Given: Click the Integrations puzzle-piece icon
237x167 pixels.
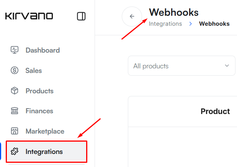Looking at the screenshot, I should tap(15, 152).
